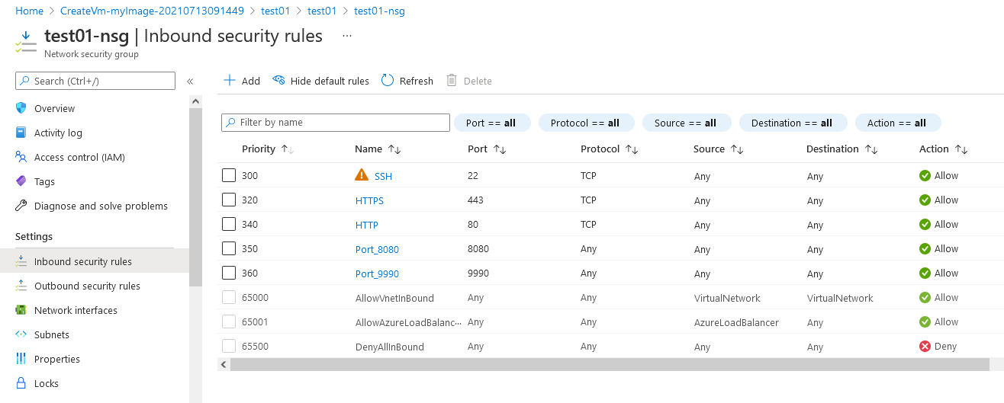This screenshot has width=1004, height=403.
Task: Click the Refresh icon in toolbar
Action: 388,81
